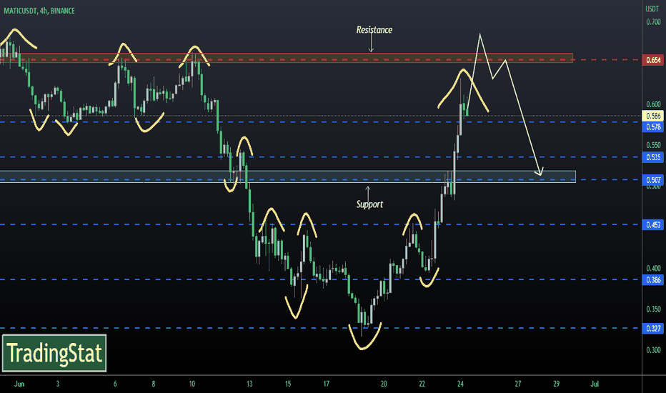This screenshot has width=666, height=393.
Task: Click the 0.350 price axis tick
Action: coord(653,309)
